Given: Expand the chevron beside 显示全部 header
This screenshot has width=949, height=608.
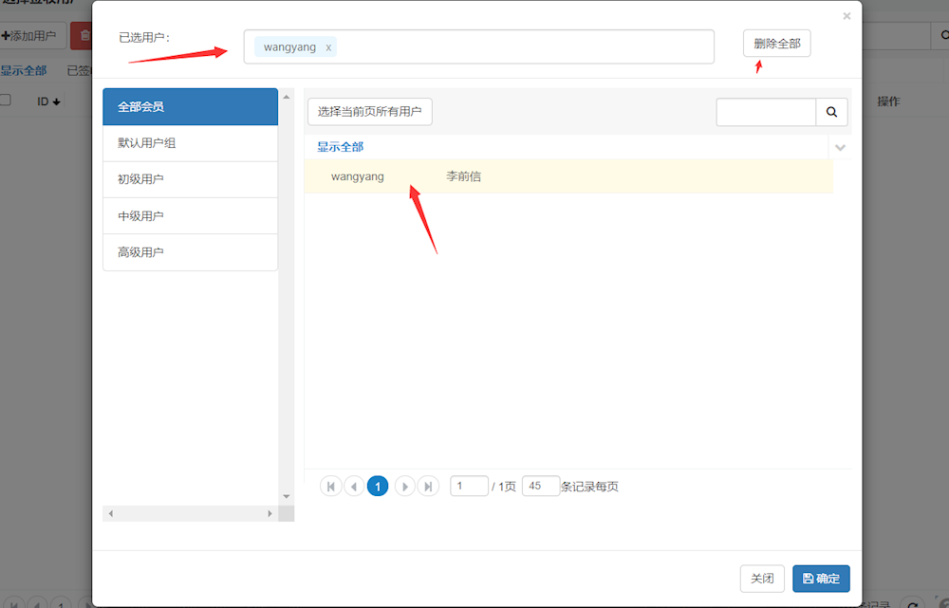Looking at the screenshot, I should [x=840, y=147].
